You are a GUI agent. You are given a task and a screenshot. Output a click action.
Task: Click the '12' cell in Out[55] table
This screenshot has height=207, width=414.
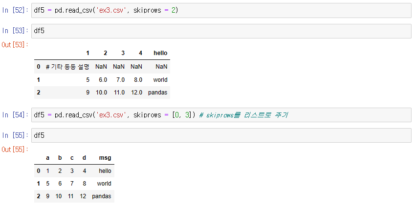click(x=83, y=196)
